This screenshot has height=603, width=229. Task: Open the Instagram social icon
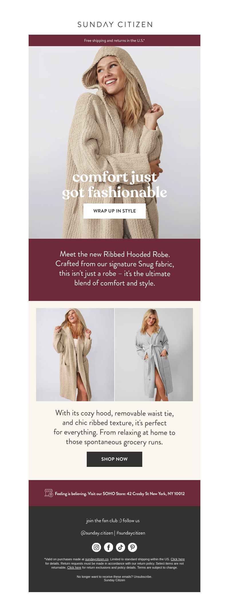point(96,547)
